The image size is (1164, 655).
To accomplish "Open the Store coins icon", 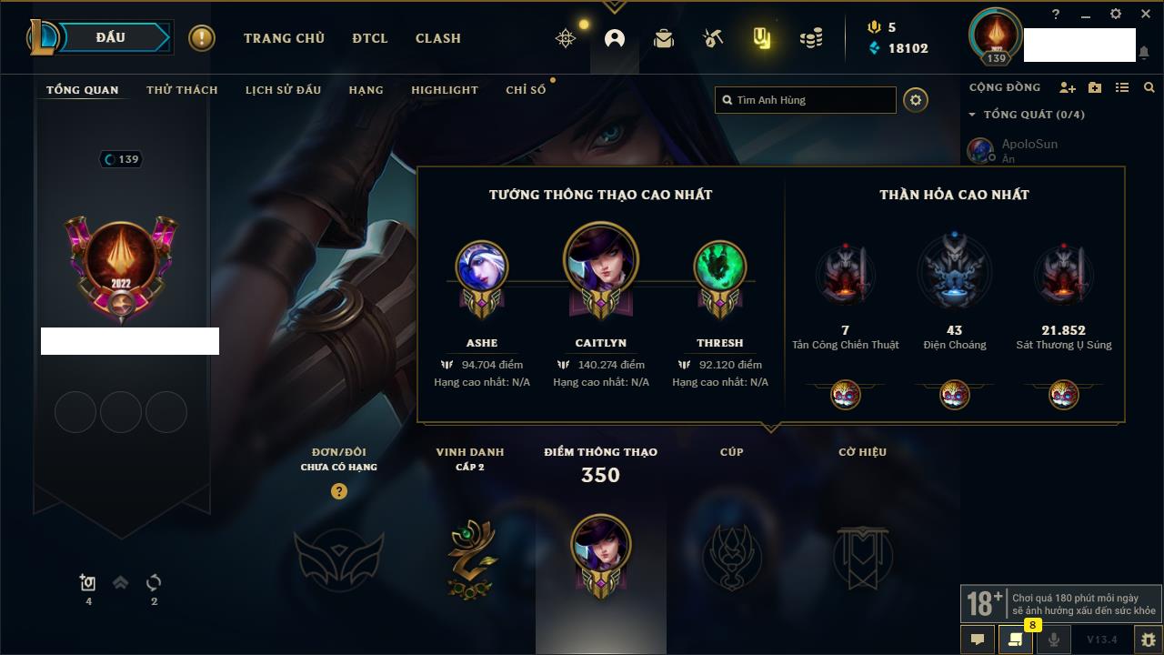I will click(x=810, y=38).
